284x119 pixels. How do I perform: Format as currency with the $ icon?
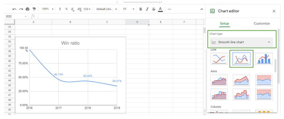tap(60, 9)
